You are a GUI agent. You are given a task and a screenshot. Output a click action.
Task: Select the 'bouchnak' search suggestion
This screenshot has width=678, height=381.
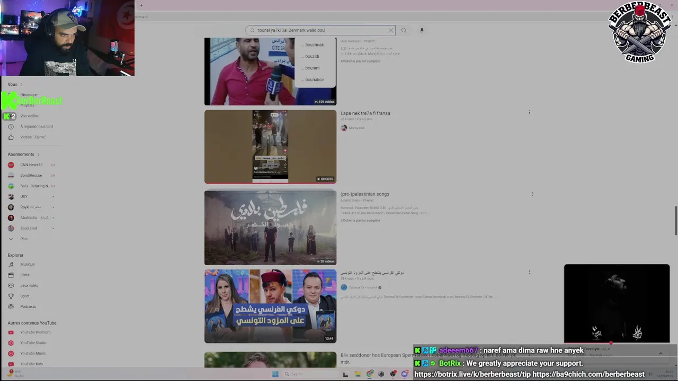point(315,45)
